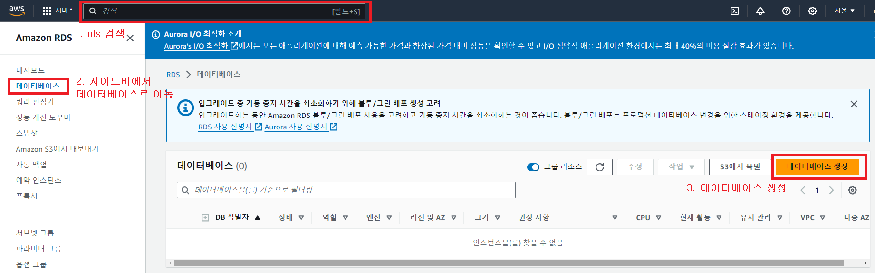Sort by DB 식별자 column
Viewport: 875px width, 273px height.
238,217
